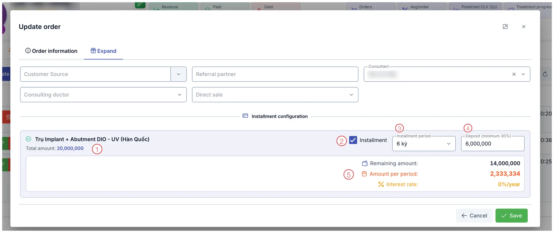Click the "Predicted CLV (2y)" card behind the dialog

pyautogui.click(x=475, y=7)
